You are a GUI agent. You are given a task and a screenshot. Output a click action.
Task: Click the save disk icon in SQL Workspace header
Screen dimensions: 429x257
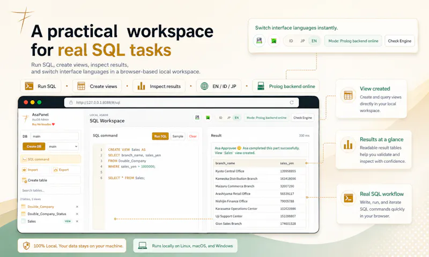pos(197,117)
